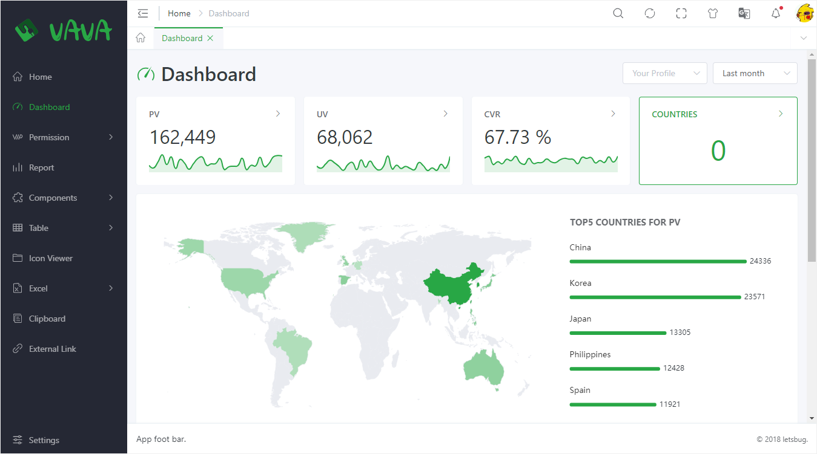This screenshot has width=817, height=454.
Task: Click the Japan PV progress bar
Action: coord(618,332)
